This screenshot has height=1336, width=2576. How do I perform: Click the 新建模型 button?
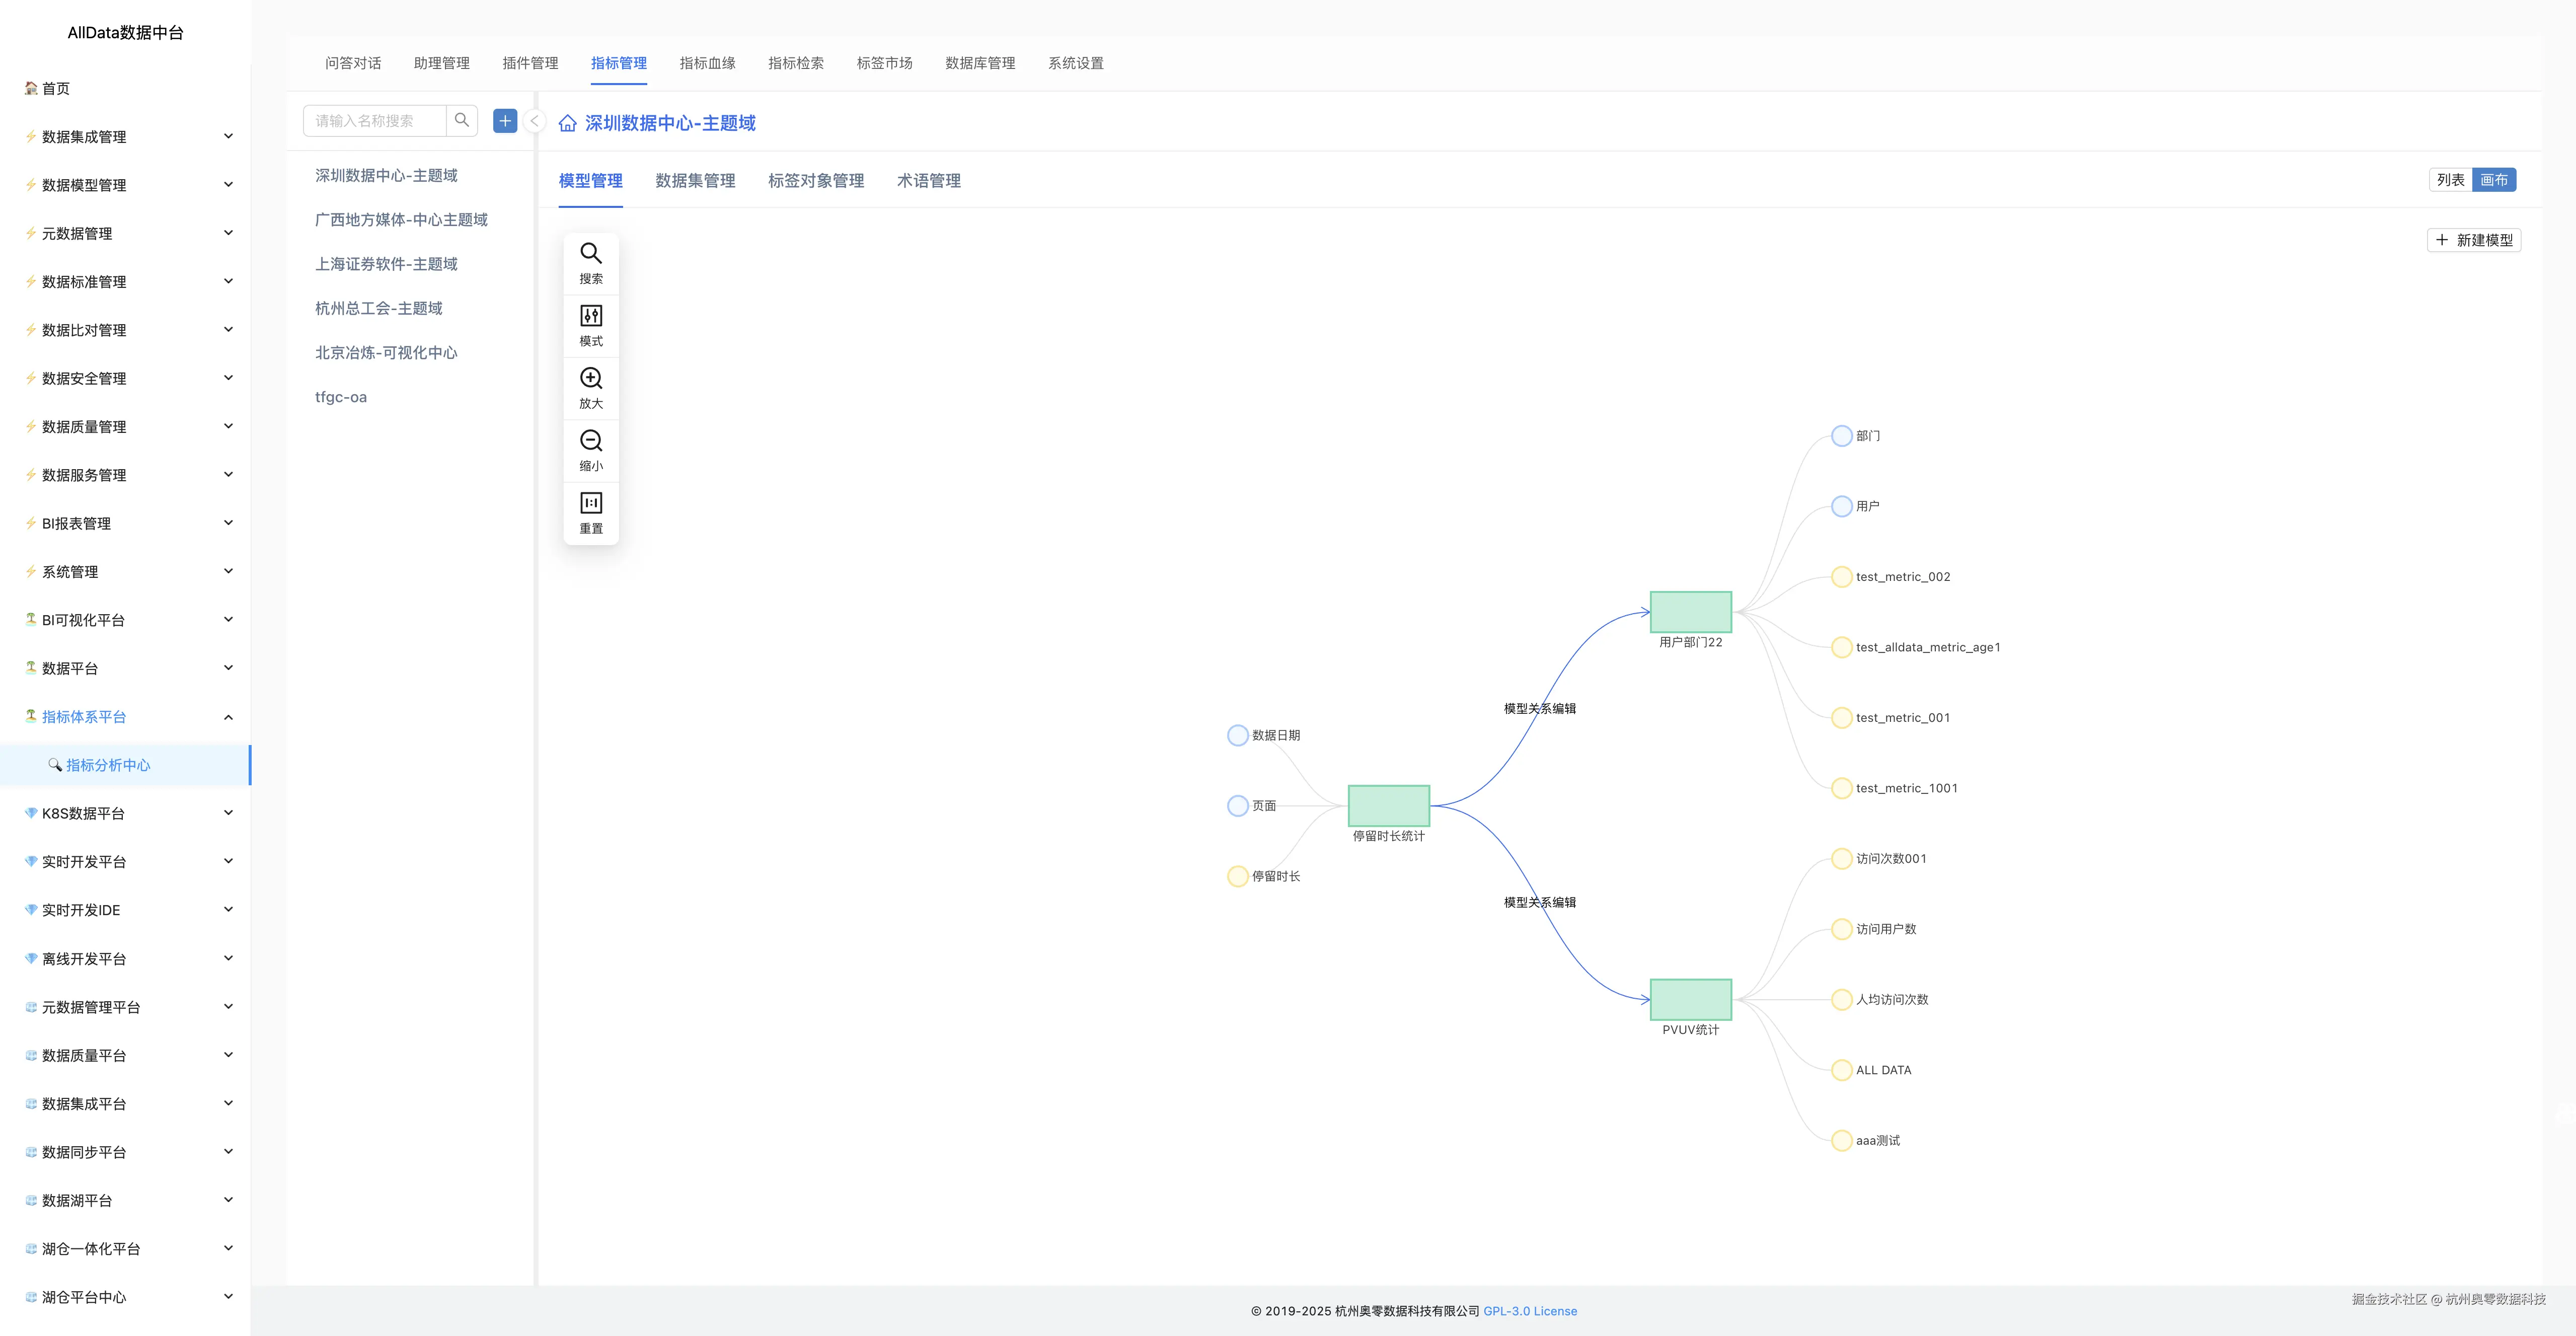pos(2474,240)
